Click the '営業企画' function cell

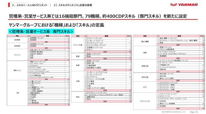point(145,66)
